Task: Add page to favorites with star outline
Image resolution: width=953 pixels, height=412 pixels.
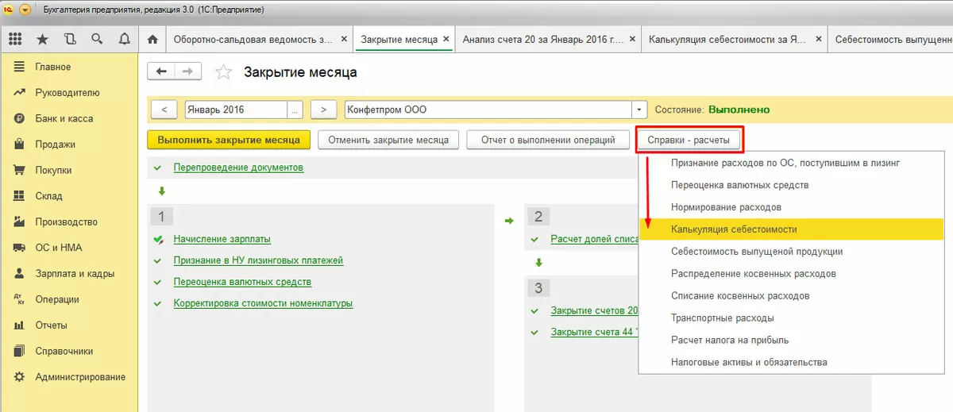Action: pyautogui.click(x=224, y=72)
